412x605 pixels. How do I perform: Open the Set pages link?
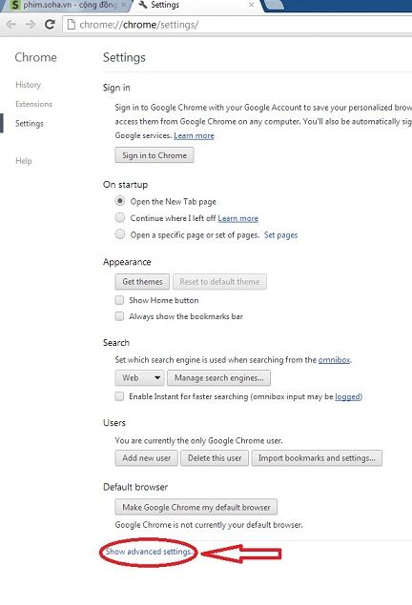[280, 235]
